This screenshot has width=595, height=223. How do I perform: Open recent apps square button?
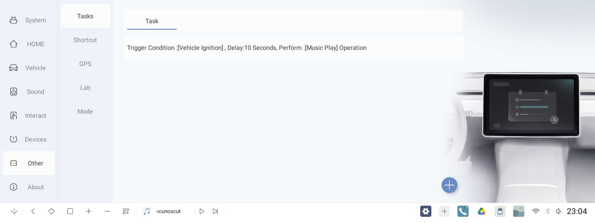[x=70, y=211]
